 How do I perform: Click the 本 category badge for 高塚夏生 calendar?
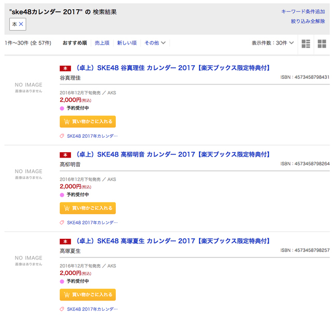65,241
